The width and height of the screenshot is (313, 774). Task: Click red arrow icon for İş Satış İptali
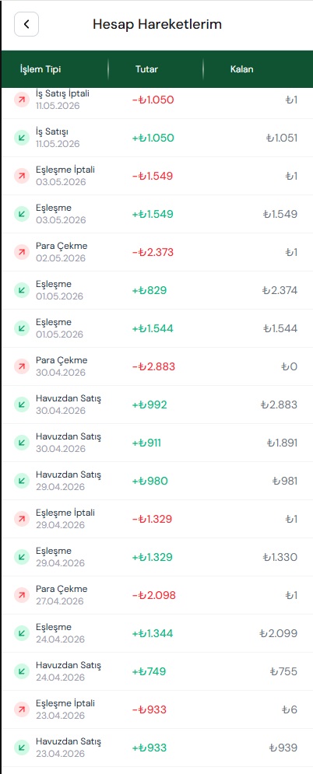click(x=22, y=100)
